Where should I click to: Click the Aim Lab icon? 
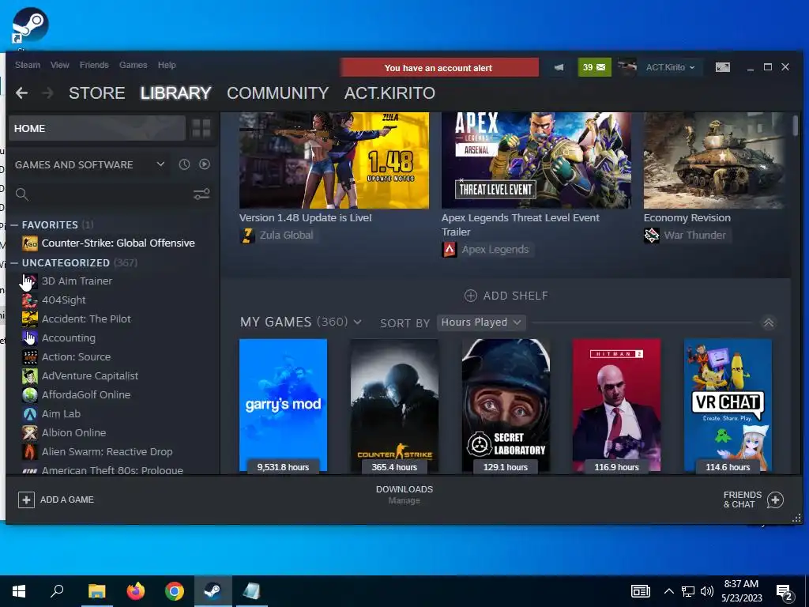tap(30, 414)
